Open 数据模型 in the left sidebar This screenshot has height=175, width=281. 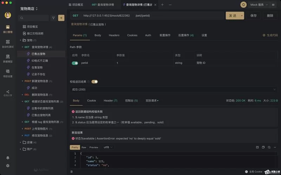tap(8, 59)
